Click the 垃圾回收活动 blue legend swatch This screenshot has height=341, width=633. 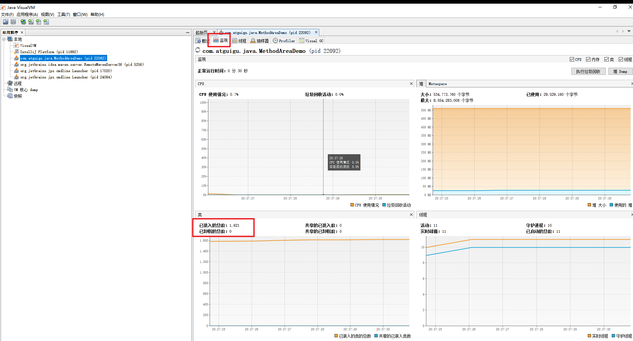point(384,205)
